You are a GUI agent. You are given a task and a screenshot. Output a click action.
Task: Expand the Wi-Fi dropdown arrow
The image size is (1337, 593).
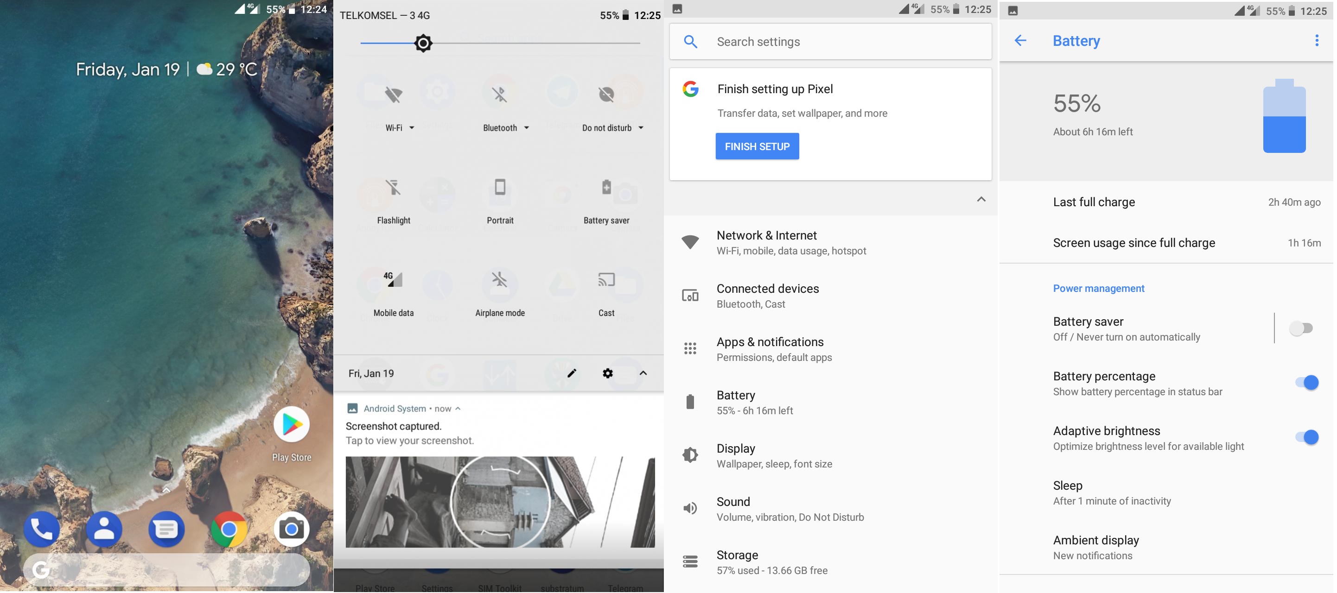click(x=412, y=128)
